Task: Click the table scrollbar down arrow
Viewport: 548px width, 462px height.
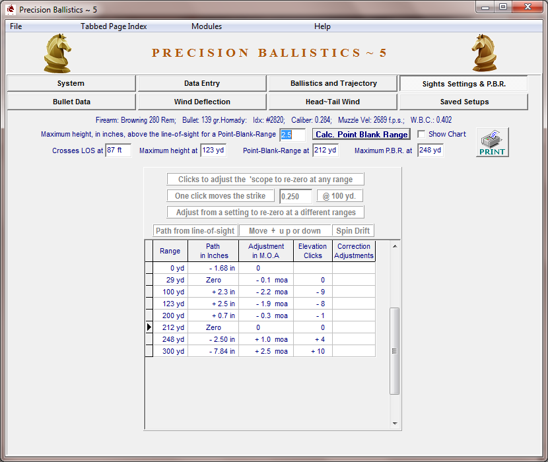Action: pos(395,424)
